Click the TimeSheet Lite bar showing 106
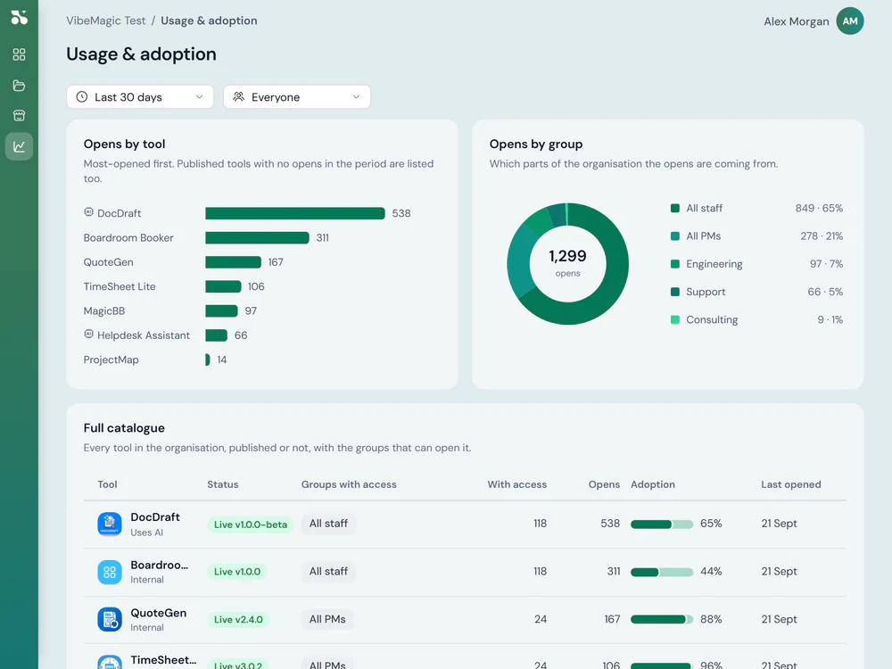The image size is (892, 669). [223, 286]
